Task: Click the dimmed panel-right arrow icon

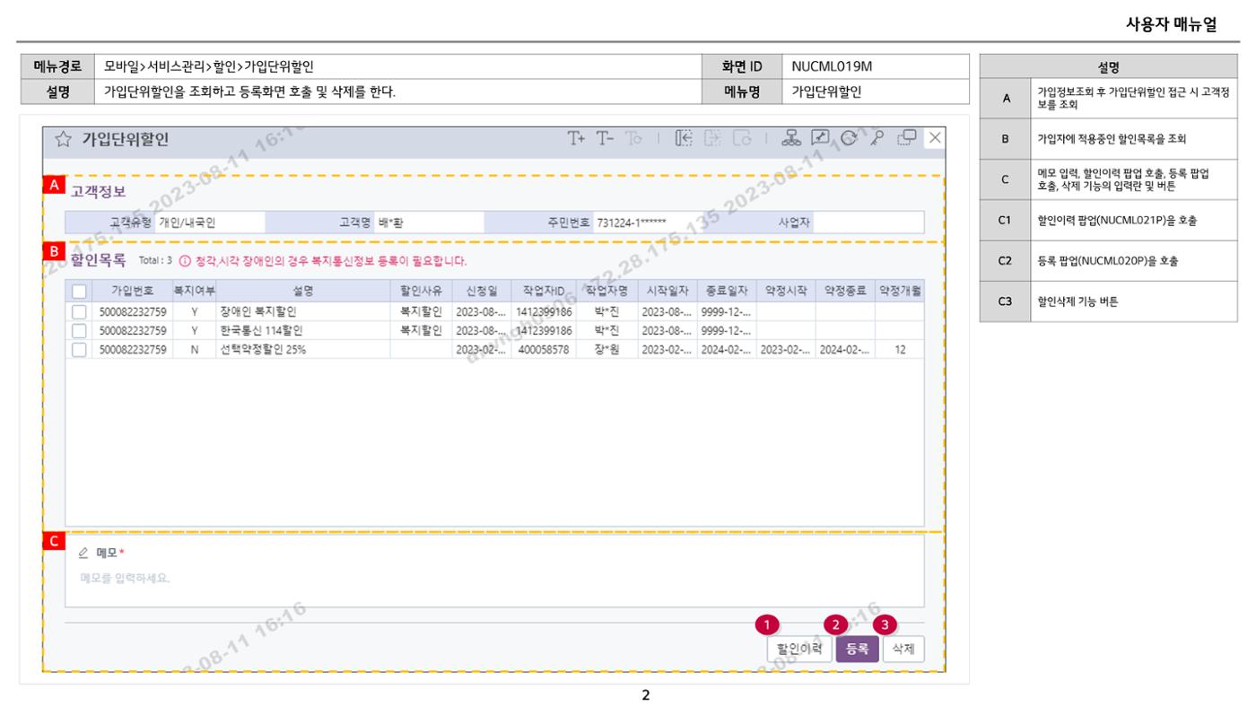Action: click(712, 138)
